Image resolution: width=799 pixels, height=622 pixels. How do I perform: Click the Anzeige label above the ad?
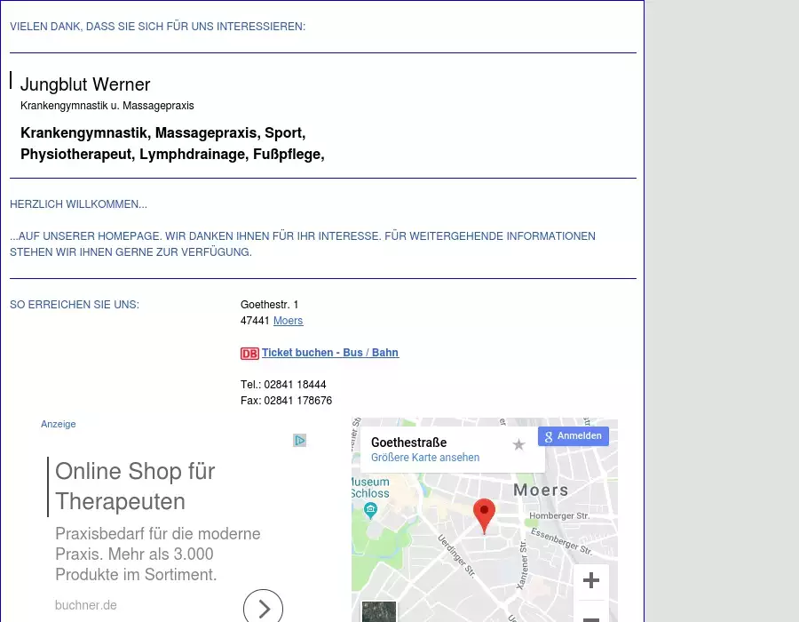coord(59,424)
